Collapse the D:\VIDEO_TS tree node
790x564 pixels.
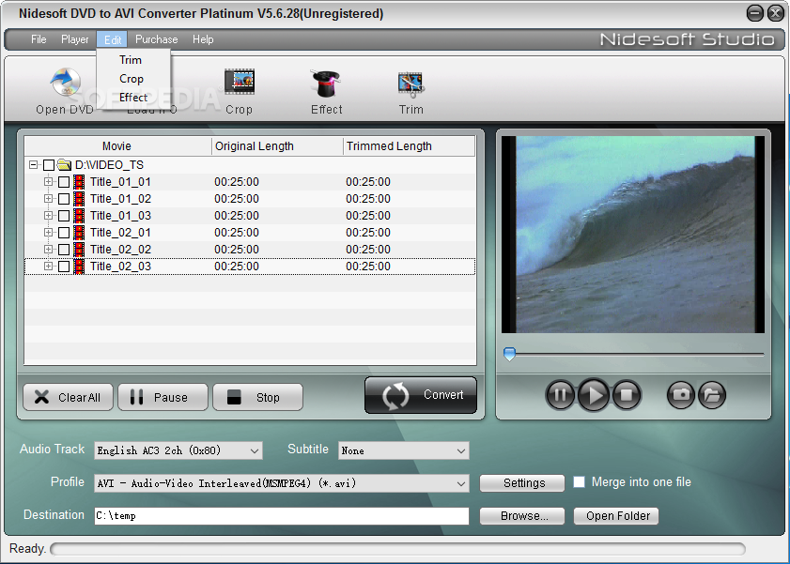[33, 164]
